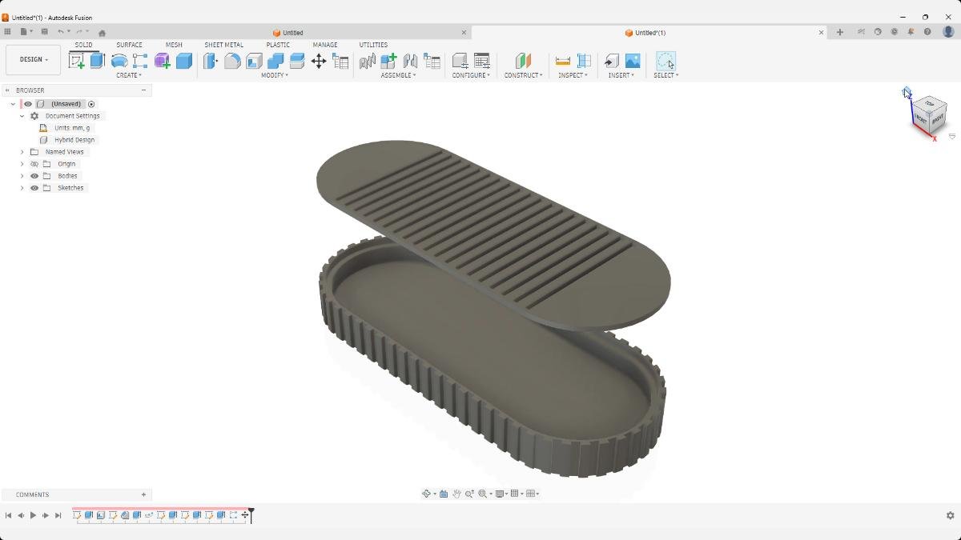This screenshot has width=961, height=540.
Task: Hide the Sketches folder
Action: click(x=34, y=187)
